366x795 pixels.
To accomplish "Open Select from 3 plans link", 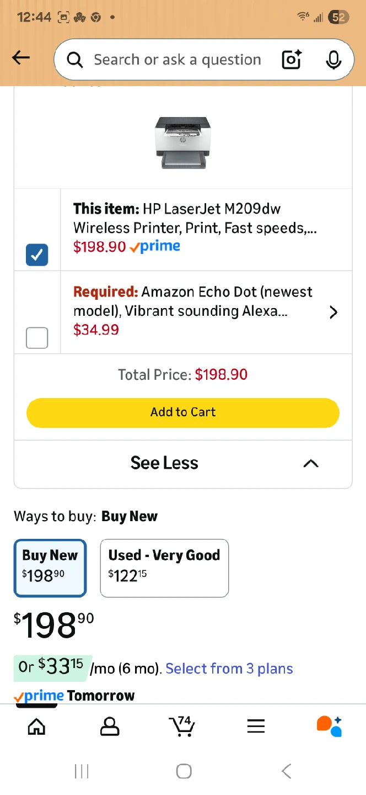I will point(229,669).
